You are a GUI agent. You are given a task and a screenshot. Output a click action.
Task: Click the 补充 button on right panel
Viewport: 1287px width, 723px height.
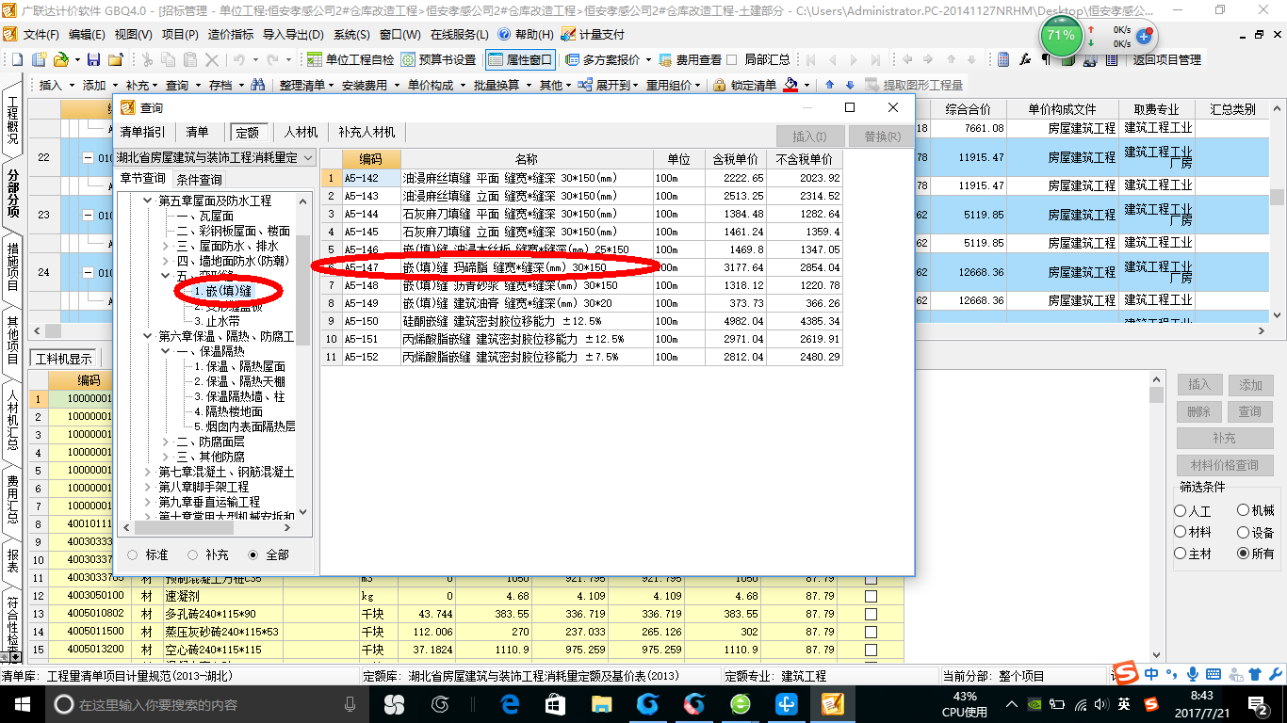[1225, 439]
